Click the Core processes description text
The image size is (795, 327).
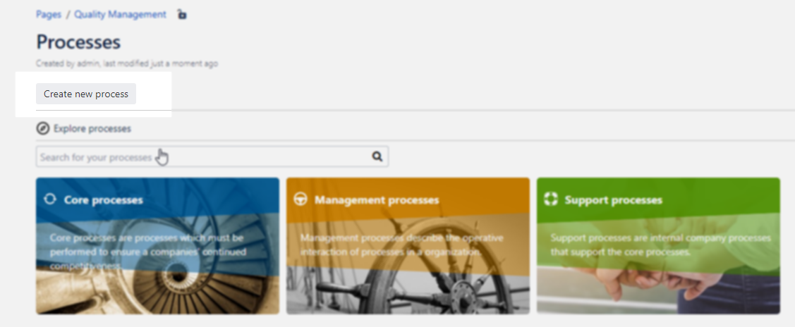(148, 252)
